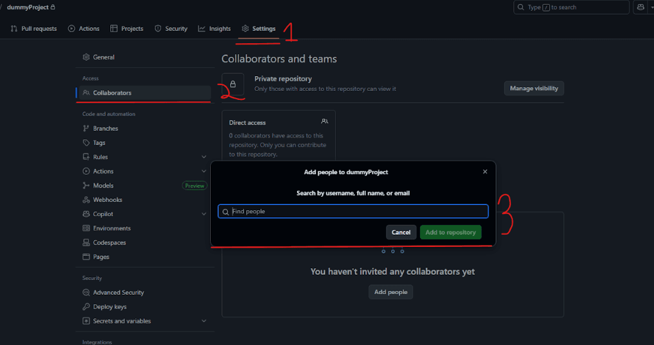This screenshot has width=654, height=345.
Task: Click the General gear icon in sidebar
Action: 86,57
